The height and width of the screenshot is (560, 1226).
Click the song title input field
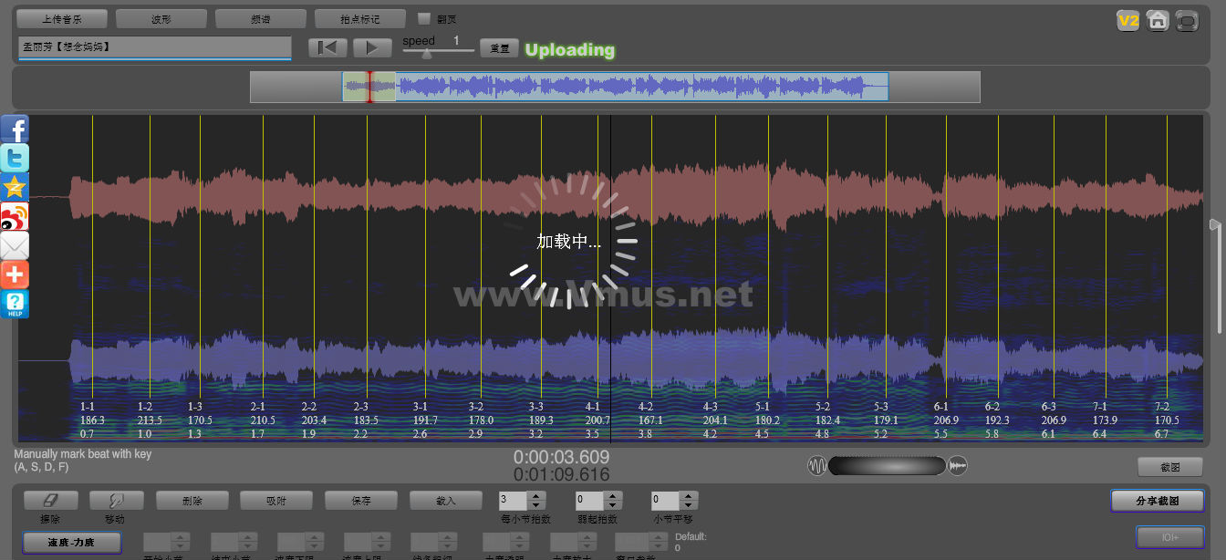[154, 47]
